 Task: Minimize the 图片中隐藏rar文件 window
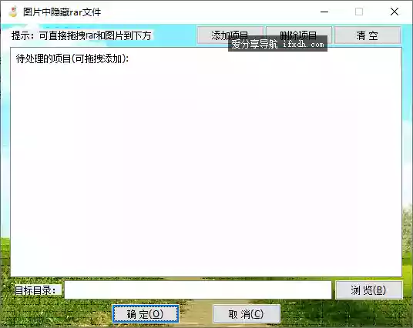point(324,12)
